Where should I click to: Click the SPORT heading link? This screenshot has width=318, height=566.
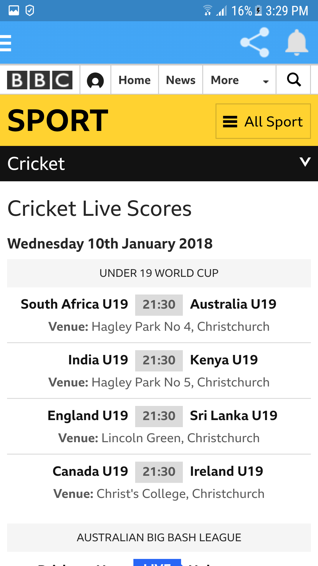tap(58, 120)
